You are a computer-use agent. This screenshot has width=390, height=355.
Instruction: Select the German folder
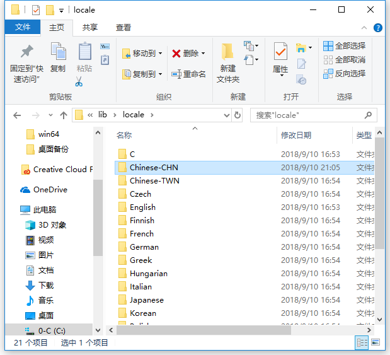click(x=244, y=247)
